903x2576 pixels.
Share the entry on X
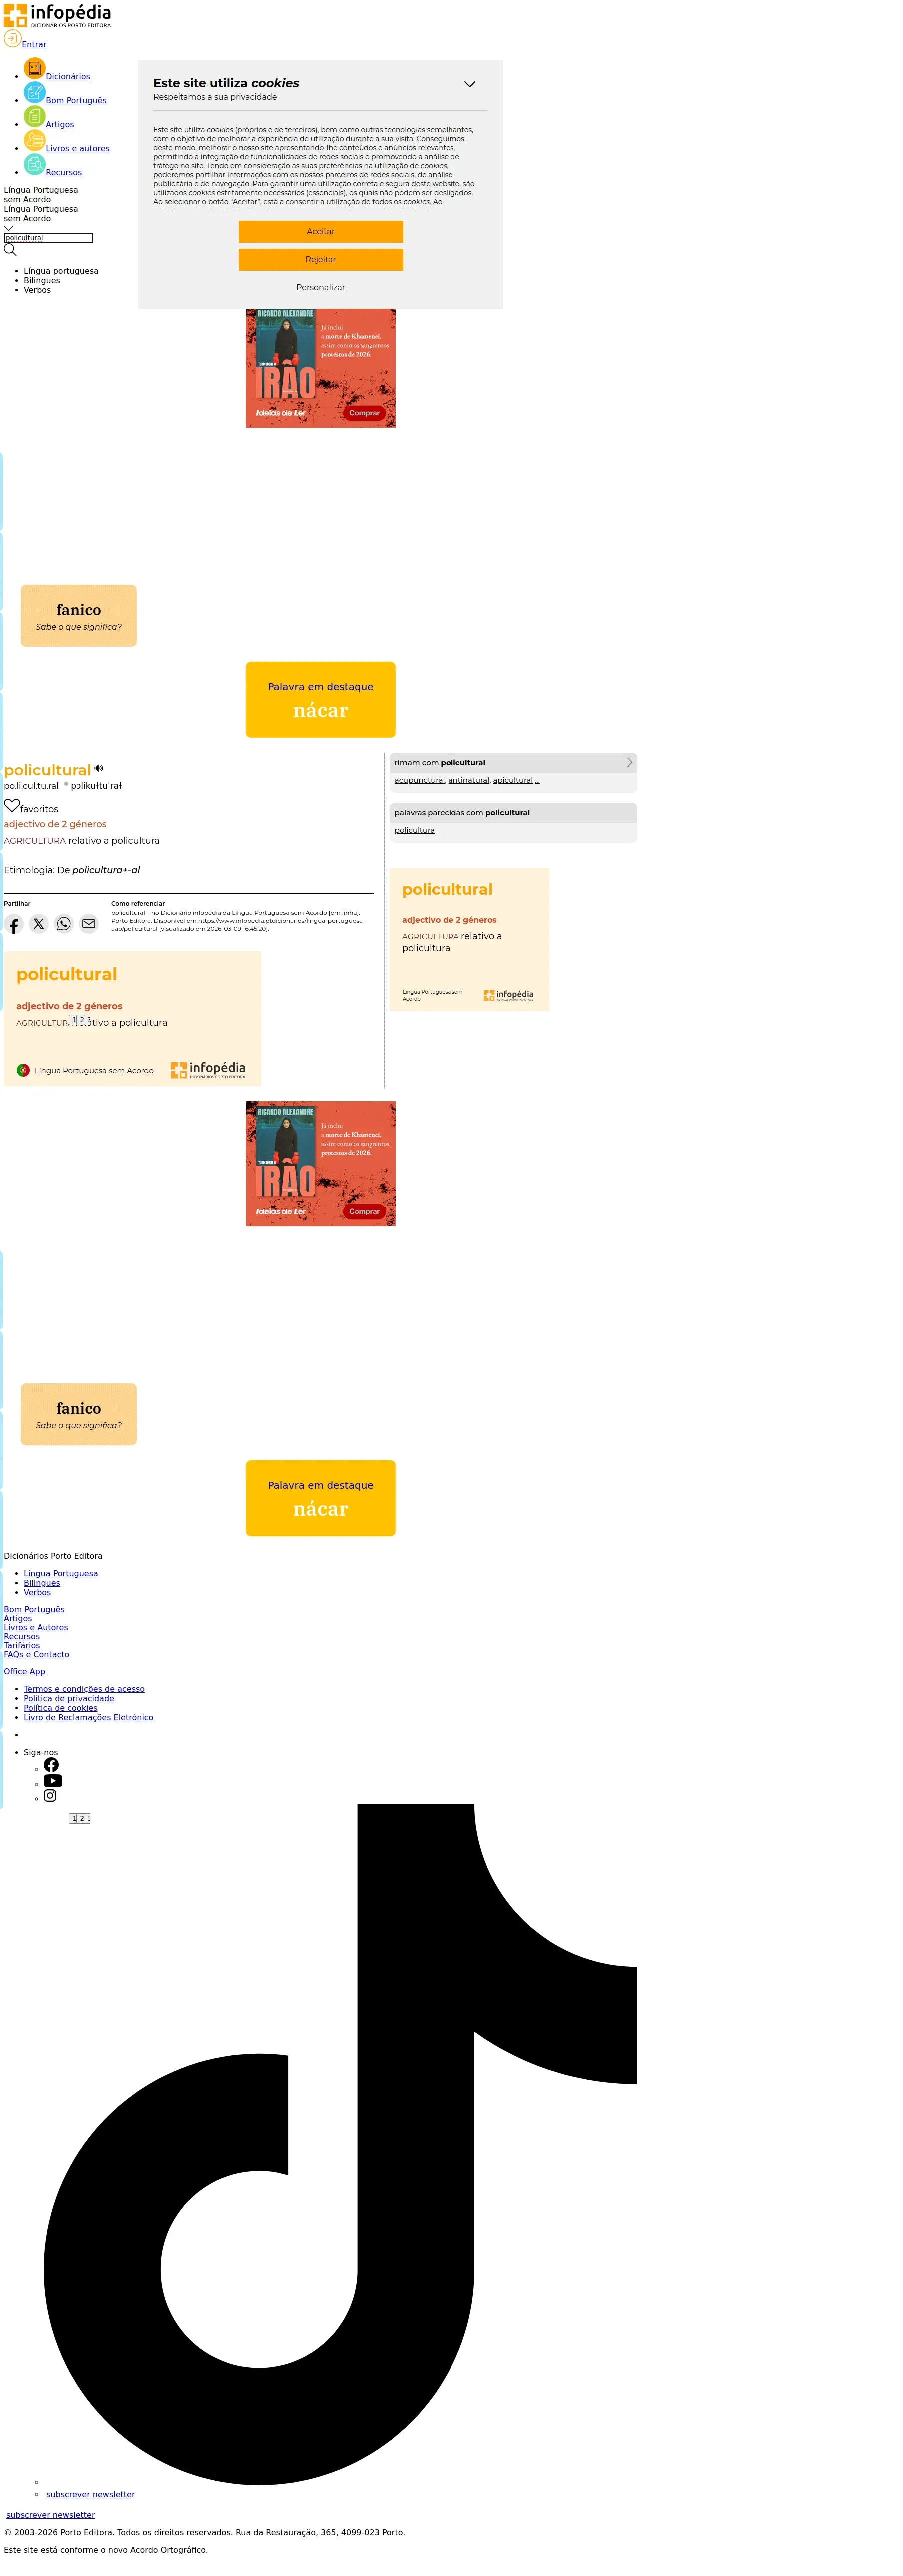[x=39, y=924]
